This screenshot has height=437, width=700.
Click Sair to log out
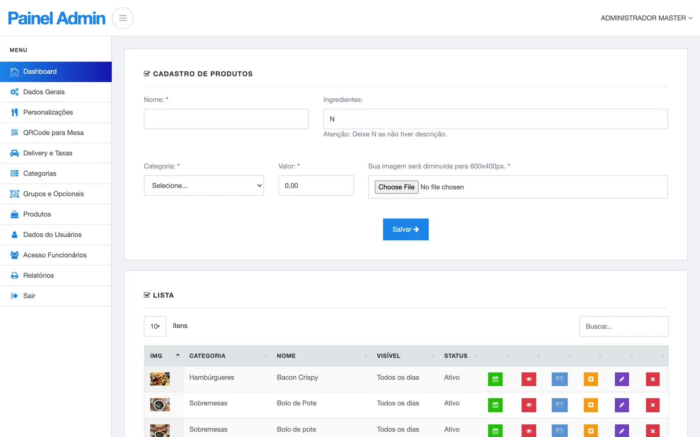click(56, 296)
